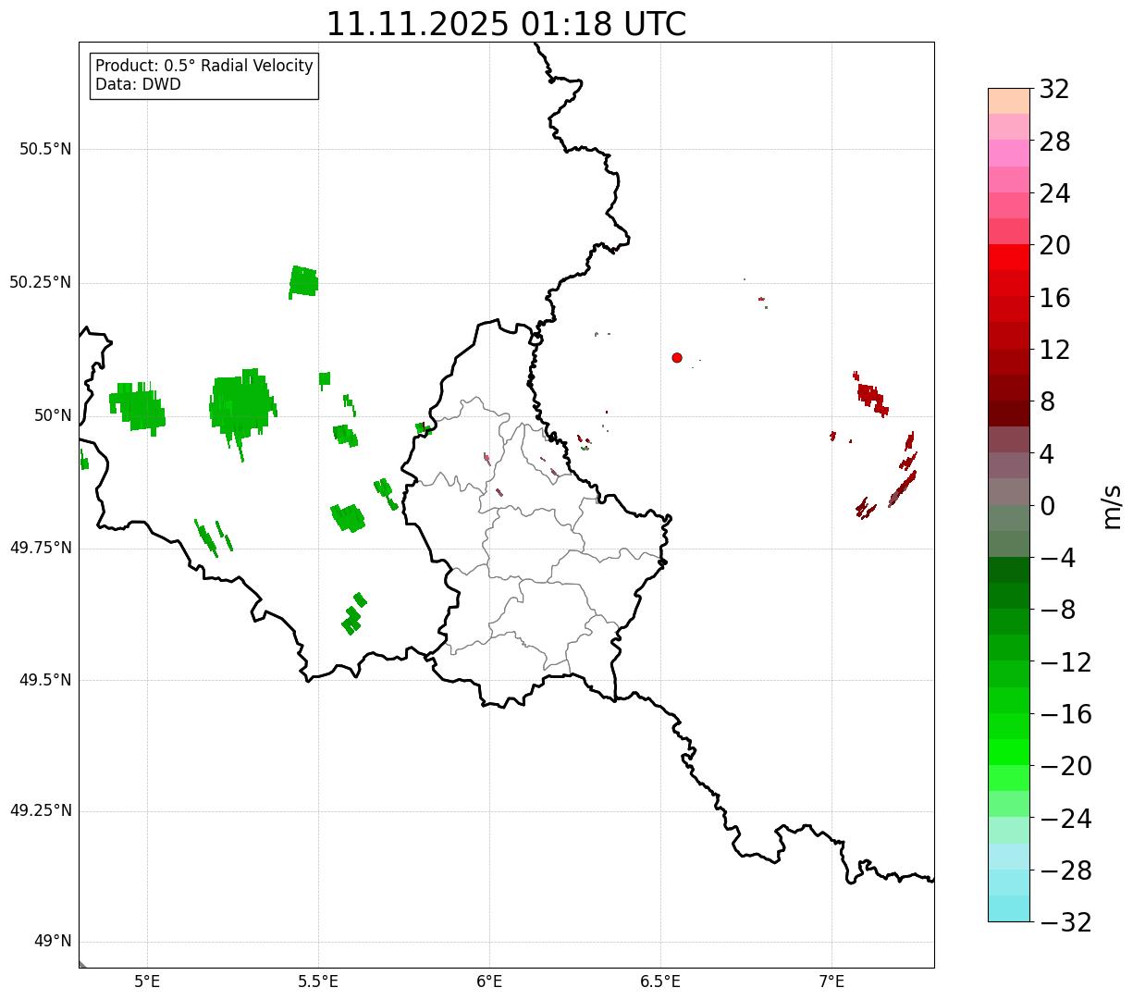Click the Data: DWD label

click(138, 84)
